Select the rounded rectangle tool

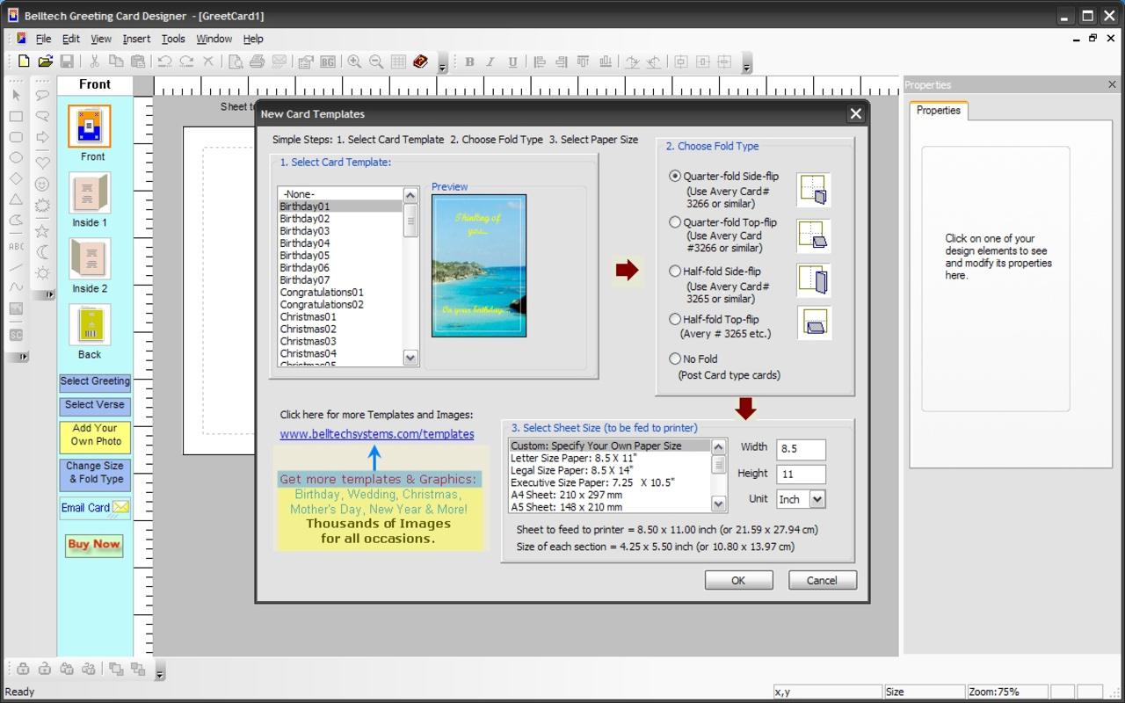point(16,137)
